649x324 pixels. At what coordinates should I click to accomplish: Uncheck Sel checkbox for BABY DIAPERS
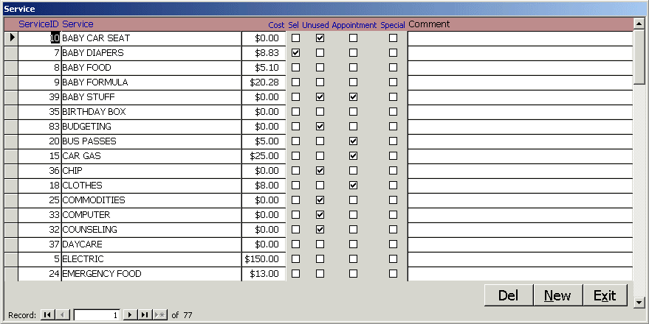[296, 53]
